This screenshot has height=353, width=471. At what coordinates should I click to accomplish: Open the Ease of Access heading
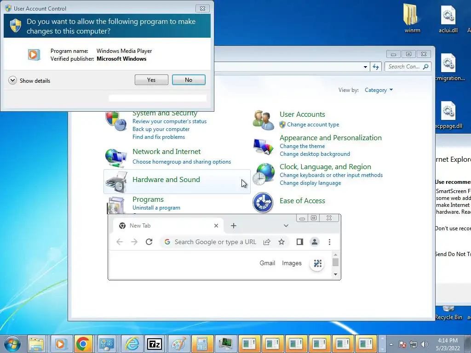point(302,201)
